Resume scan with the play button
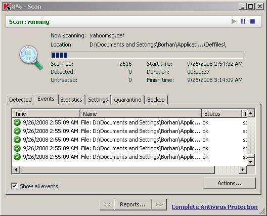 click(x=234, y=21)
